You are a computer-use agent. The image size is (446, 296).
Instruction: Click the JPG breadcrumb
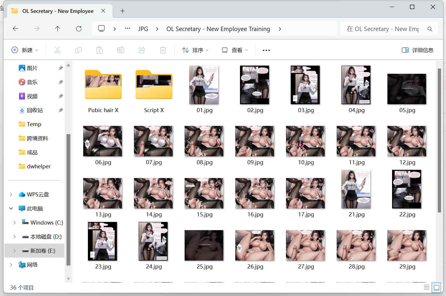click(143, 29)
